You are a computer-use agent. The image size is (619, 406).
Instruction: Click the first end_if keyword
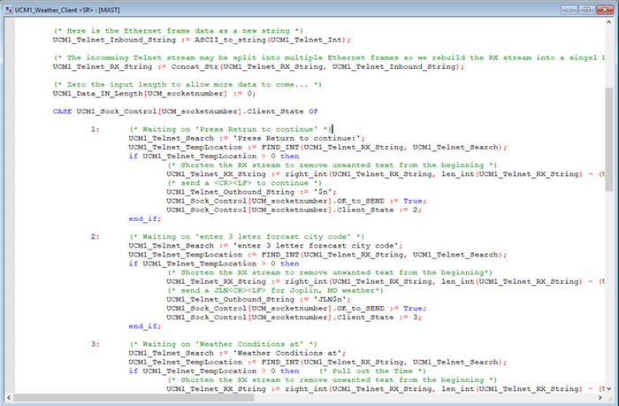tap(144, 218)
